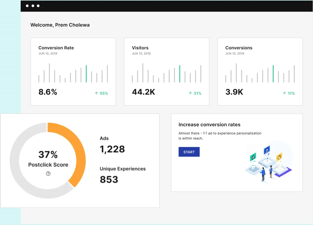Click the Increase conversion rates heading
313x225 pixels.
coord(209,125)
